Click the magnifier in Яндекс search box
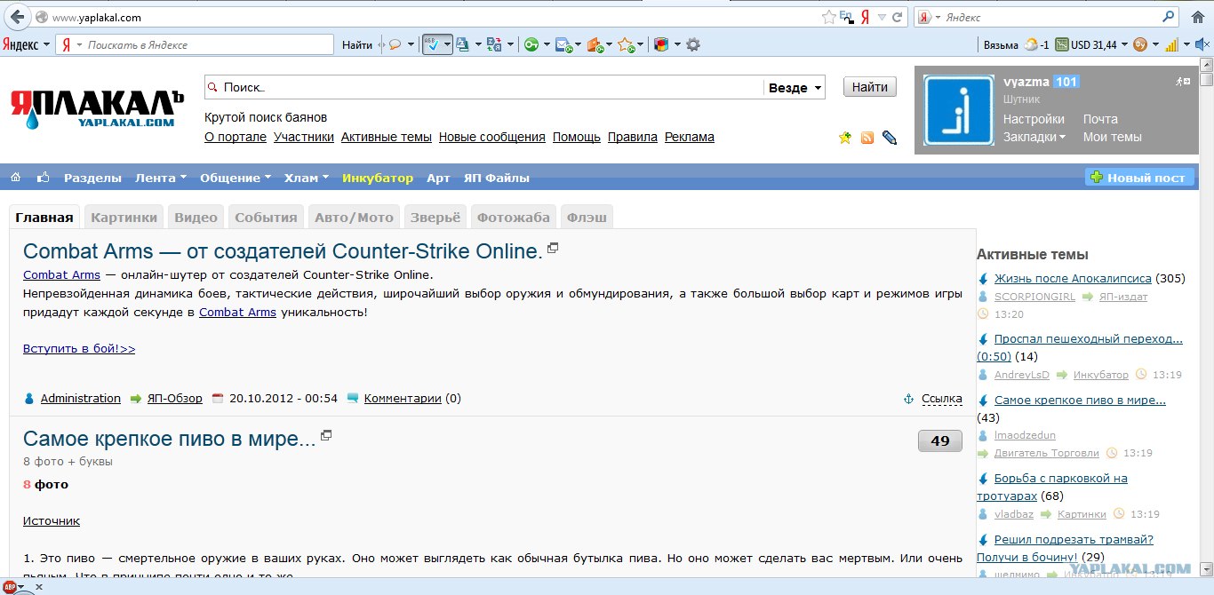This screenshot has width=1214, height=595. coord(1169,17)
